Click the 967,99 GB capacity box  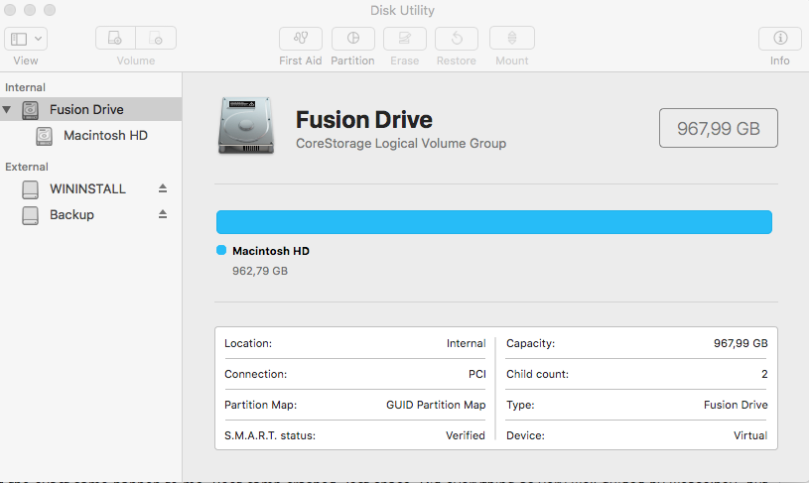pyautogui.click(x=719, y=128)
